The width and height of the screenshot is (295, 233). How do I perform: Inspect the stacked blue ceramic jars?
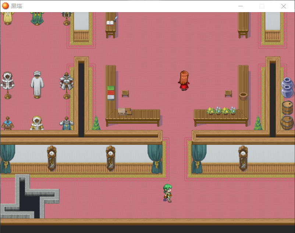(x=287, y=88)
